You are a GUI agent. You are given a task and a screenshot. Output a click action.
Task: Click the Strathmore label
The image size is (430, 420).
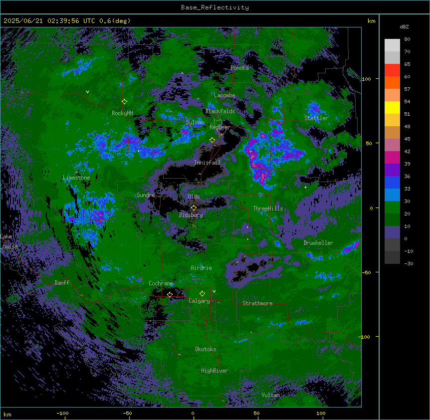click(257, 303)
